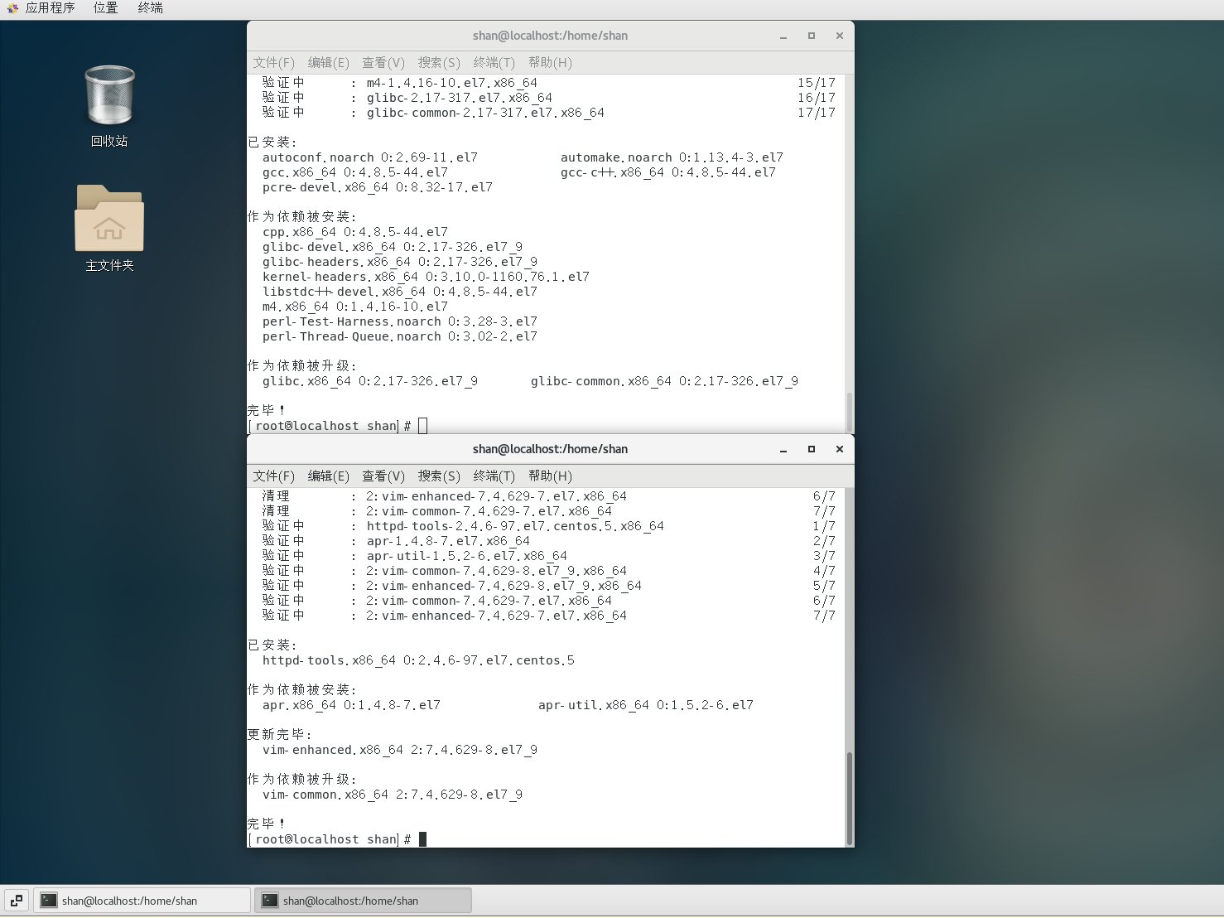This screenshot has height=918, width=1224.
Task: Click apr.x86_64 0:1.4.8-7.el7 text
Action: (351, 705)
